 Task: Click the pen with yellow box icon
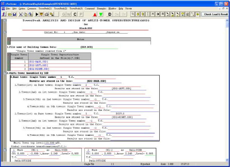click(x=173, y=14)
